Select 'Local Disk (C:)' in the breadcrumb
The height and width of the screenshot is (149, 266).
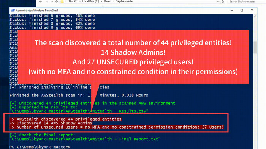tap(90, 2)
